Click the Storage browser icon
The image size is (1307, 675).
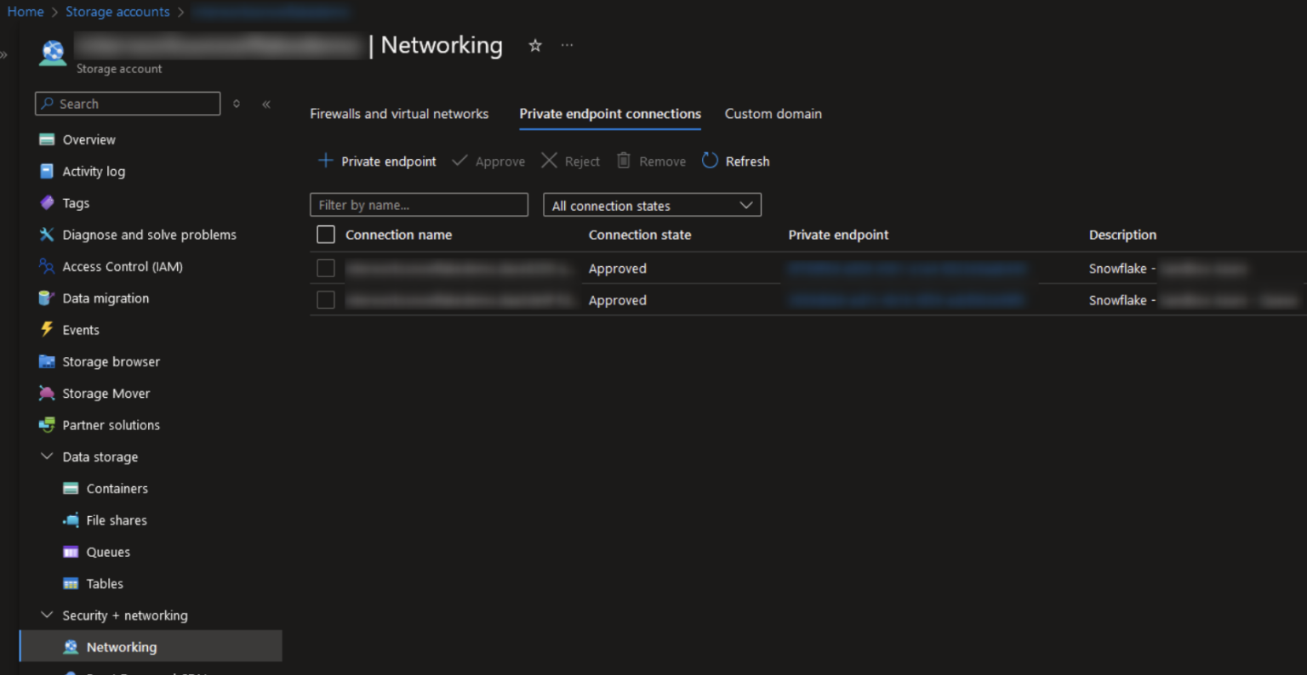[x=47, y=361]
